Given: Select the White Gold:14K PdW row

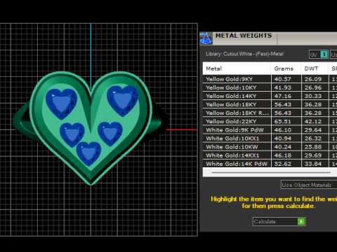Looking at the screenshot, I should [270, 164].
